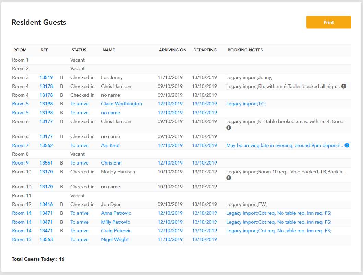
Task: Open the Room 15 link
Action: pyautogui.click(x=22, y=240)
